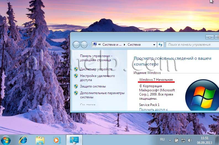Expand the address bar history dropdown

click(x=154, y=45)
